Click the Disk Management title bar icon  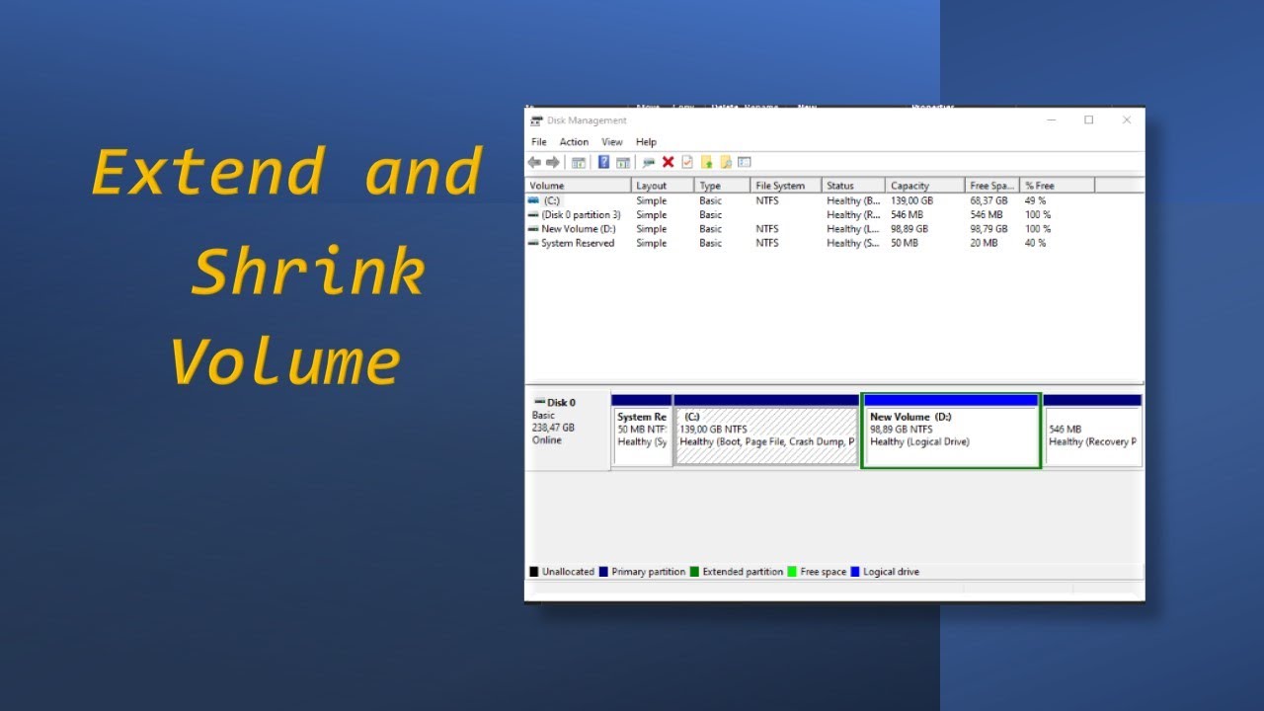coord(536,120)
